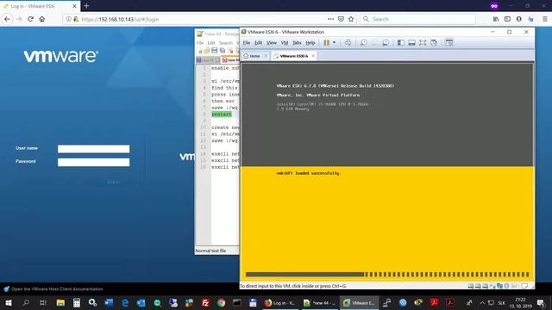Open Calculator from the taskbar
The height and width of the screenshot is (310, 552).
click(x=77, y=302)
